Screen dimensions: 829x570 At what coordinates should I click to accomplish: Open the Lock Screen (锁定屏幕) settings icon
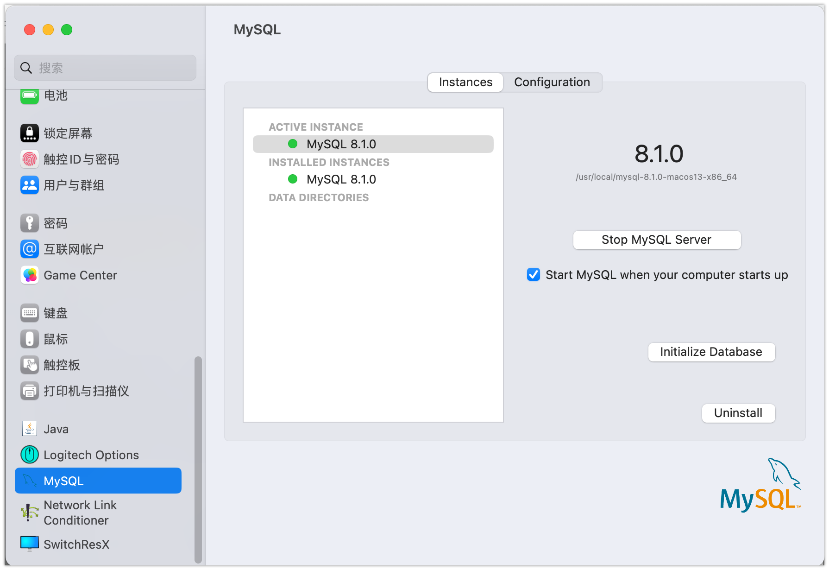point(30,133)
